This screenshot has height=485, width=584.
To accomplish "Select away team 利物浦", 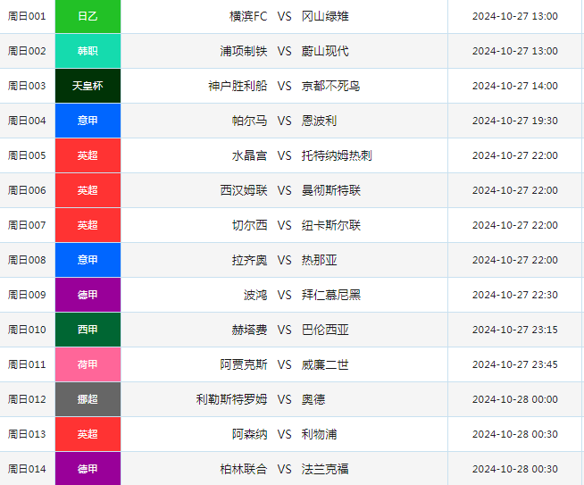I will 319,434.
